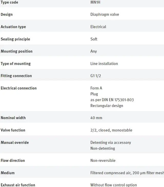Select the Rectangular design text
The height and width of the screenshot is (187, 164).
pyautogui.click(x=107, y=106)
